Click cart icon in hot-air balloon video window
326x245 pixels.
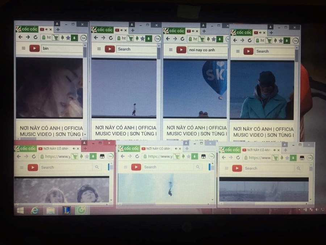(202, 39)
